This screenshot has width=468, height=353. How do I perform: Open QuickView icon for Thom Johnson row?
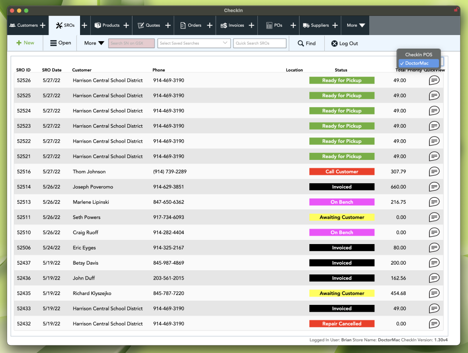(x=434, y=172)
